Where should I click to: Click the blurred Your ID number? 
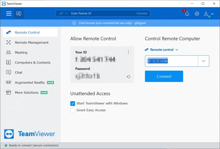click(96, 59)
